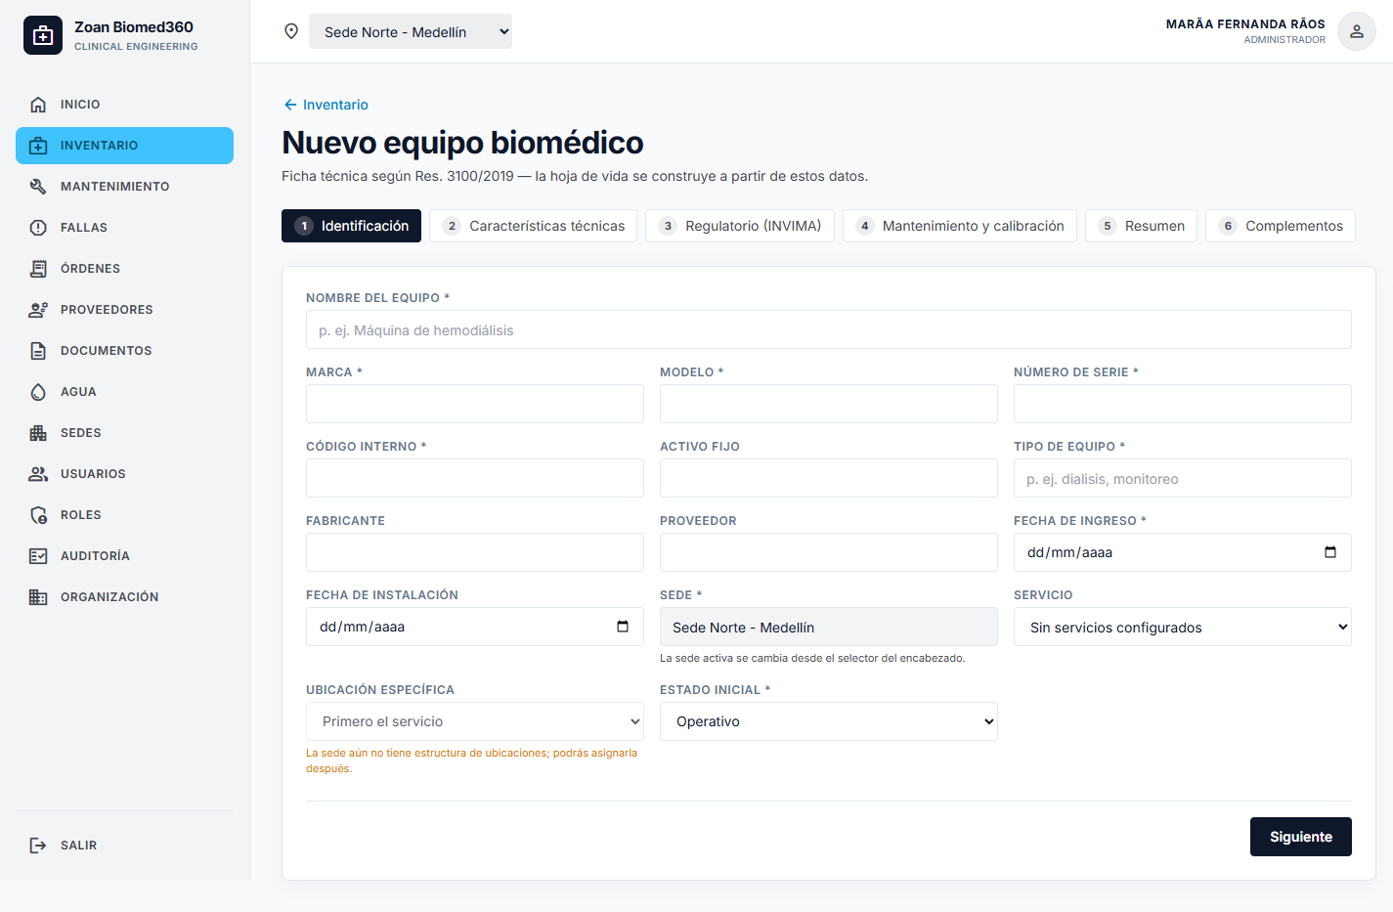This screenshot has width=1393, height=912.
Task: Click the Proveedor text field
Action: pyautogui.click(x=829, y=552)
